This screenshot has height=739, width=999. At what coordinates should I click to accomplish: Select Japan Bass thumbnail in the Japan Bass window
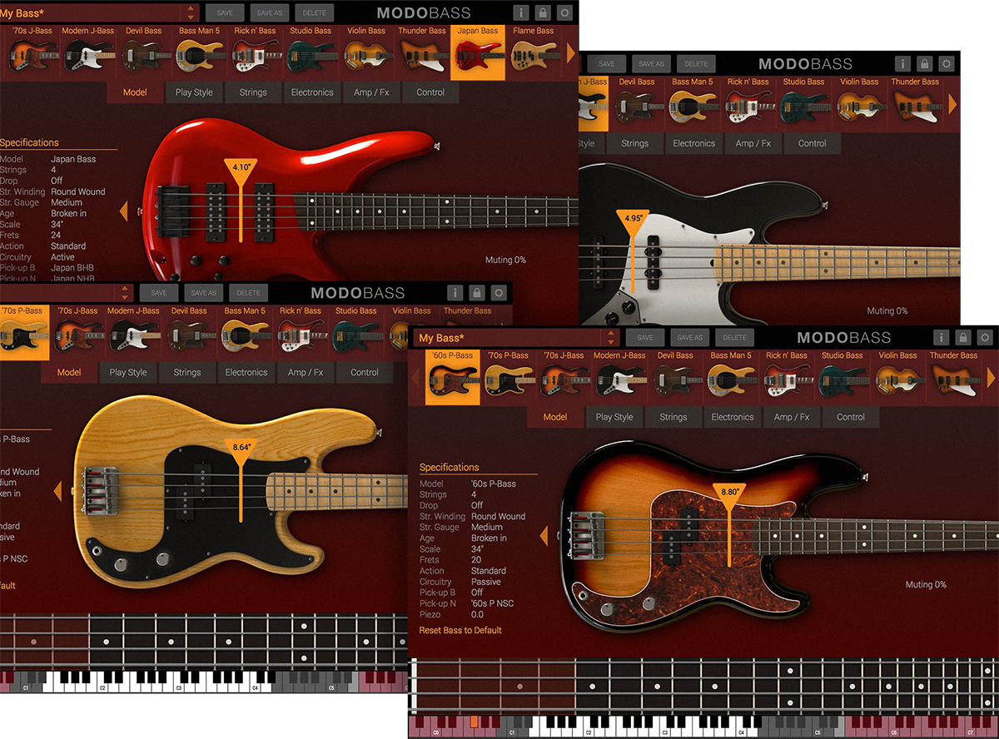478,52
